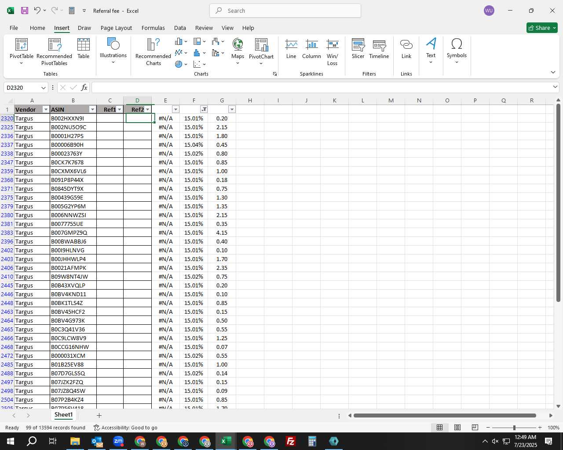Switch to the Draw tab
Viewport: 563px width, 450px height.
click(84, 28)
